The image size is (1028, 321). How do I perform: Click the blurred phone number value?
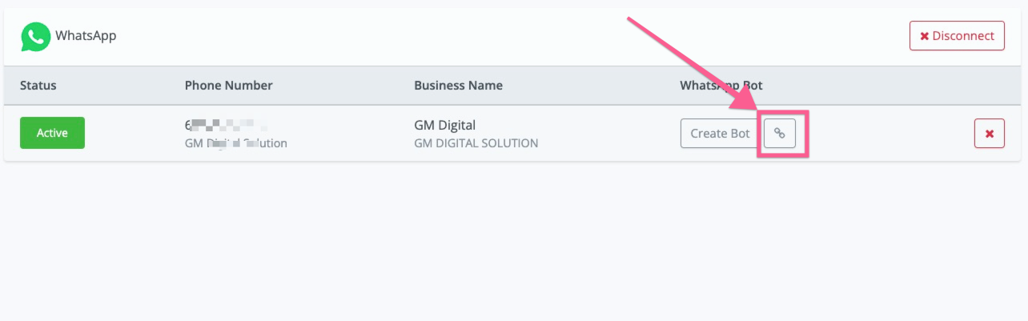point(226,126)
